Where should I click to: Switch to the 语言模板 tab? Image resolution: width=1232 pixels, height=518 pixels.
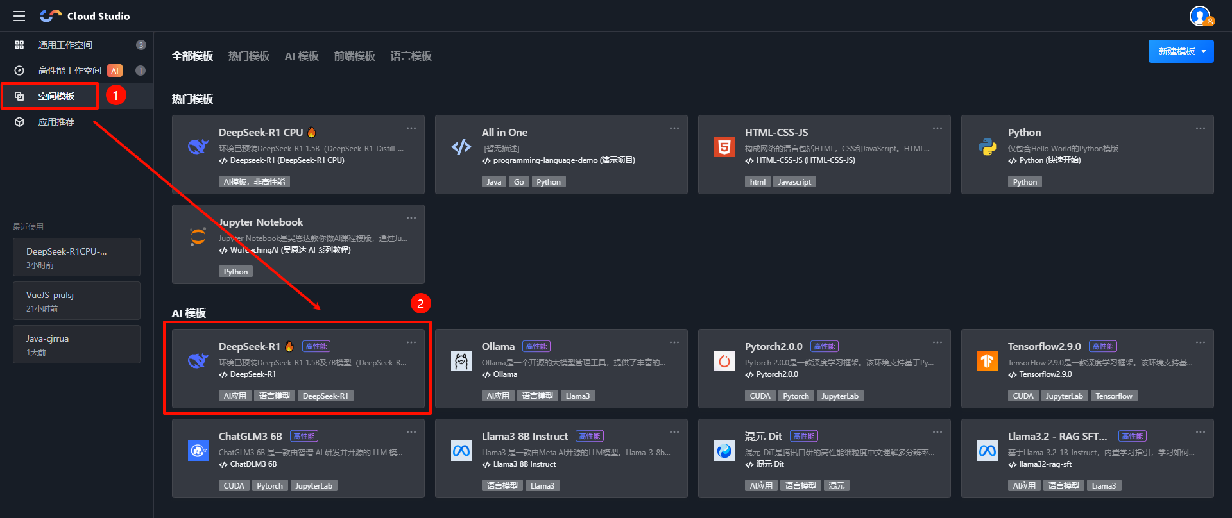coord(411,56)
